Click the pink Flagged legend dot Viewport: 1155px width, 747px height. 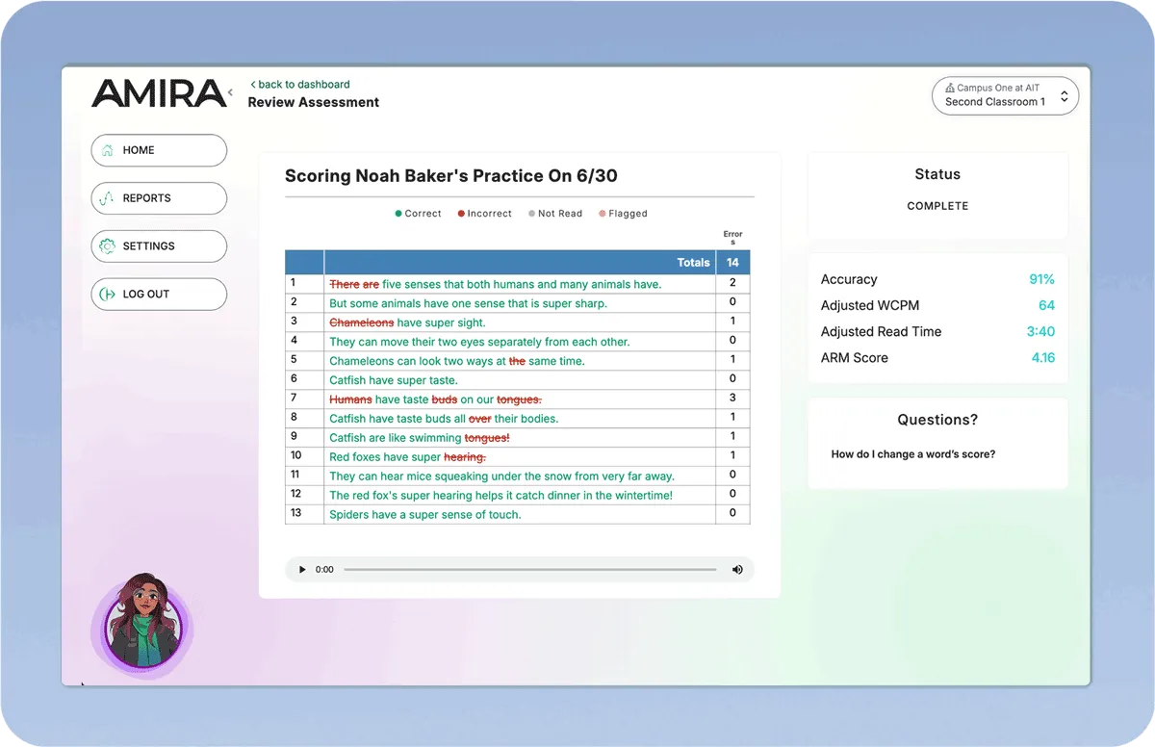(603, 214)
